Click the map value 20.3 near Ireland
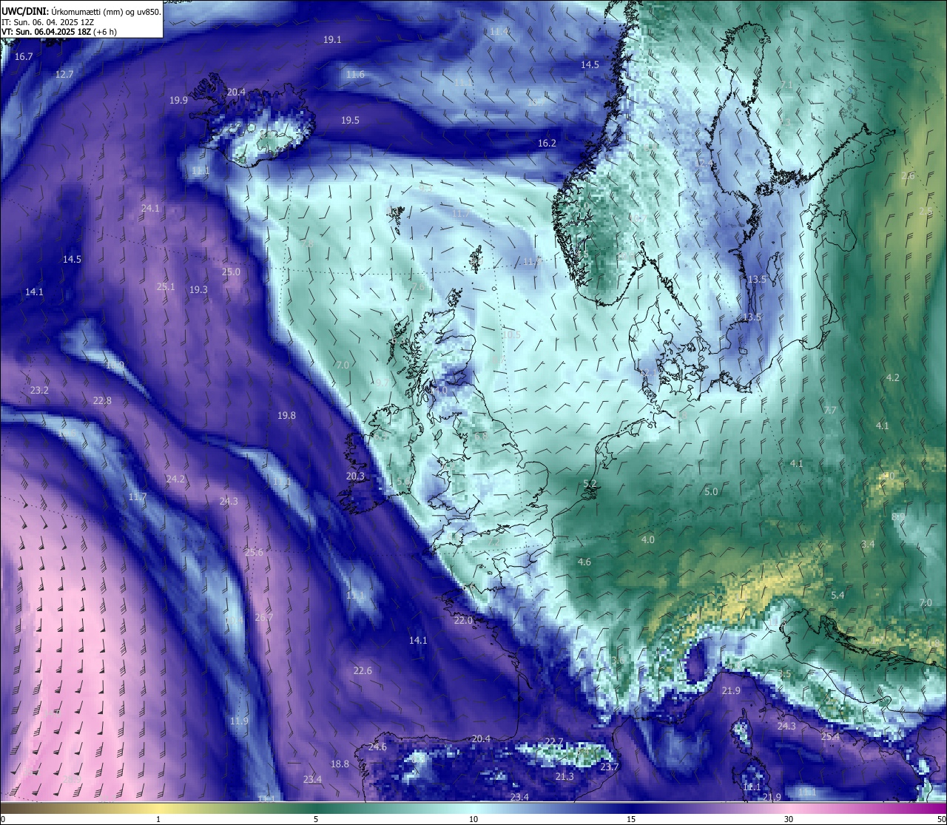This screenshot has height=825, width=947. (x=355, y=477)
